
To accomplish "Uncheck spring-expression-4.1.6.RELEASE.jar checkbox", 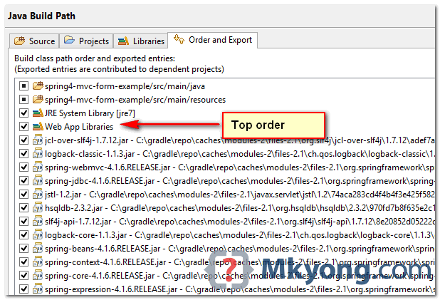I will tap(24, 289).
